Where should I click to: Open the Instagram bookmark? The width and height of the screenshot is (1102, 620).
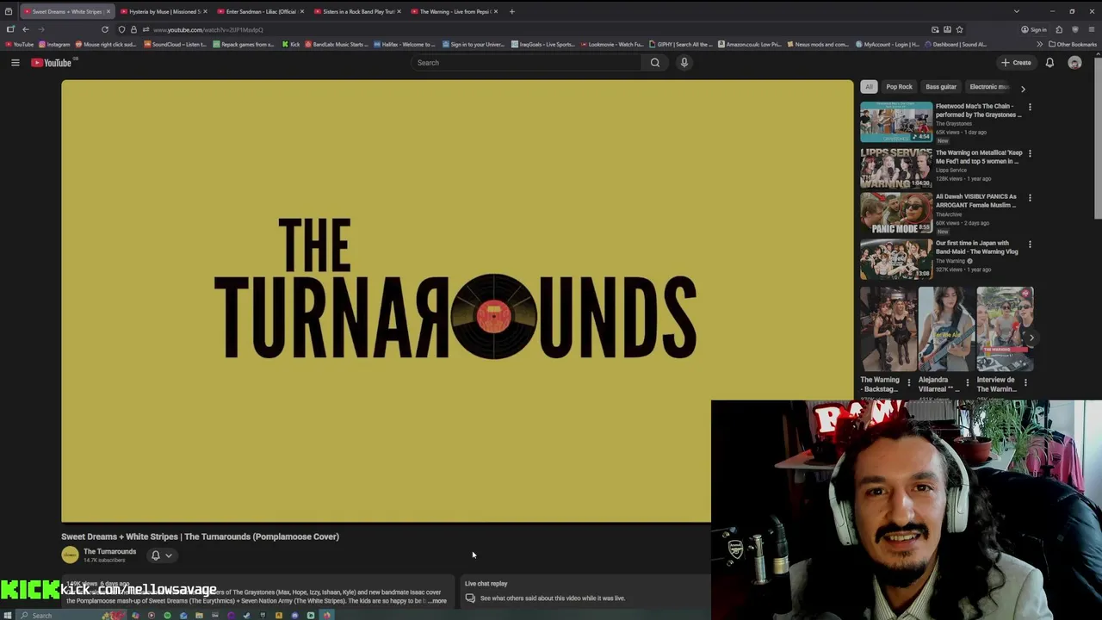tap(55, 44)
